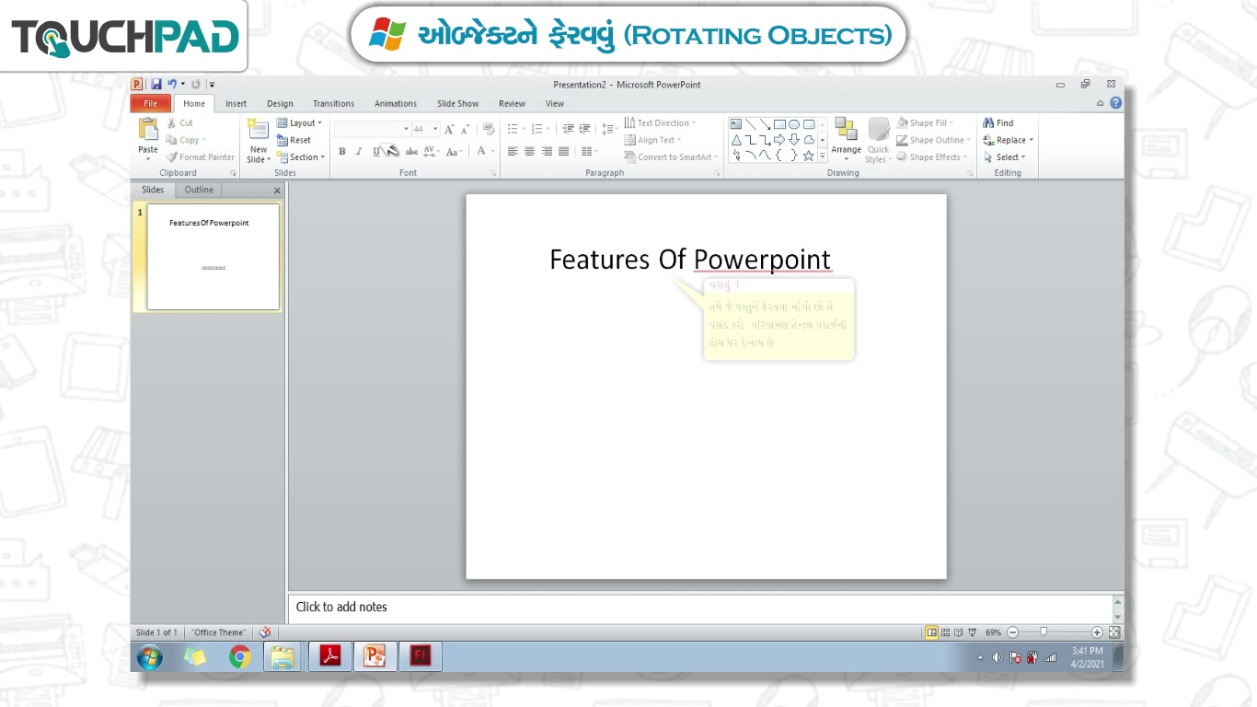Decrease the list indent level
Viewport: 1257px width, 707px height.
[x=568, y=129]
